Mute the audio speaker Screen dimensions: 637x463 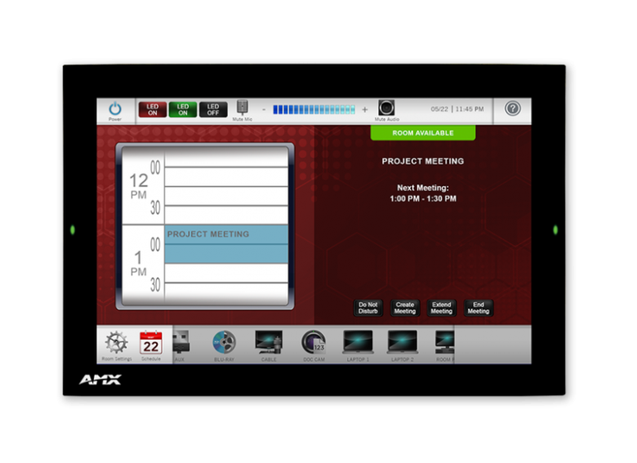click(x=386, y=109)
